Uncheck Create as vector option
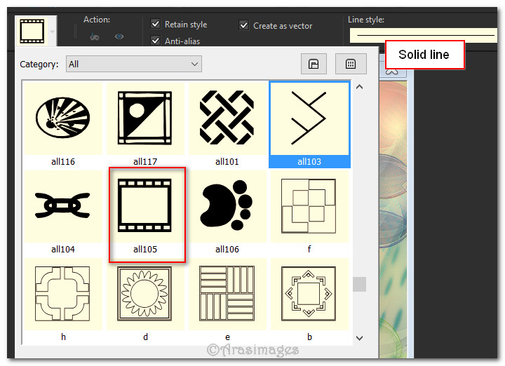This screenshot has height=366, width=505. coord(244,25)
